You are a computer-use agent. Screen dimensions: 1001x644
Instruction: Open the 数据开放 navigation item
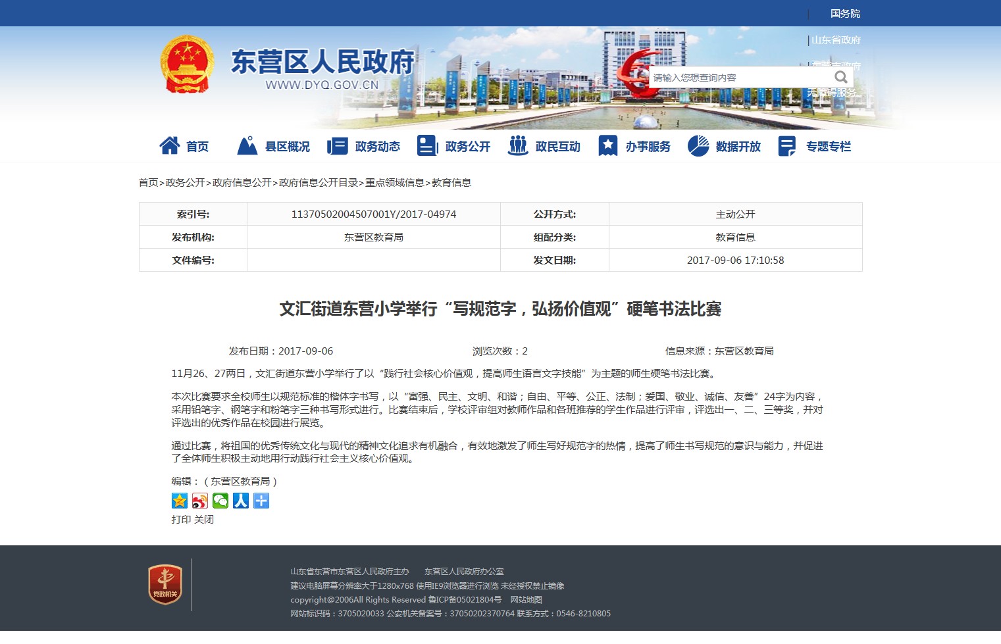click(x=725, y=146)
